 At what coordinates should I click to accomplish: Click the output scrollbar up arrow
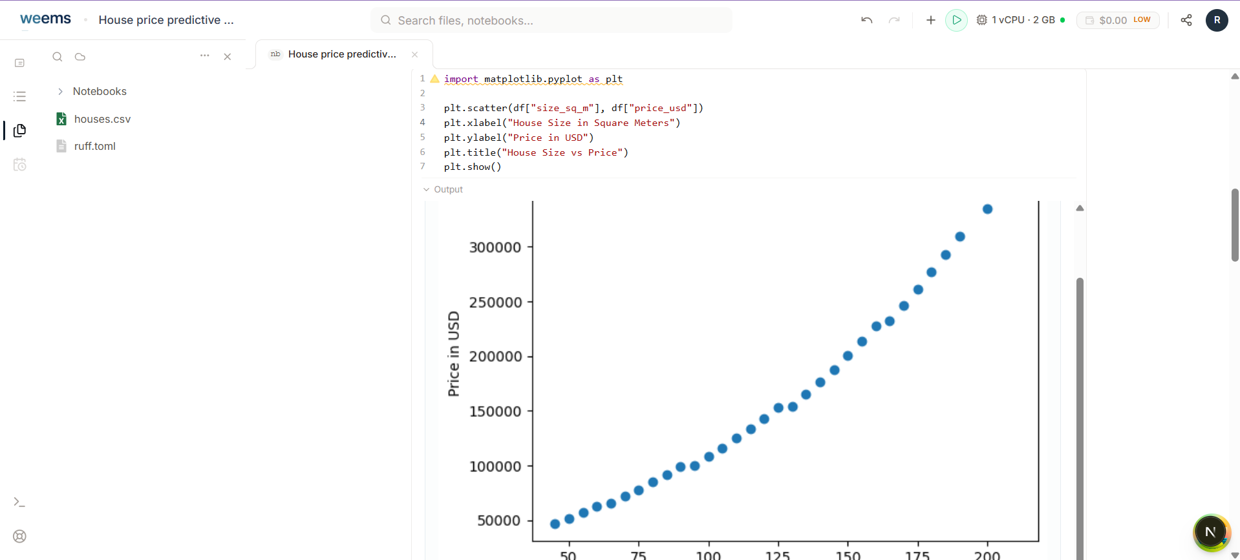click(1080, 208)
